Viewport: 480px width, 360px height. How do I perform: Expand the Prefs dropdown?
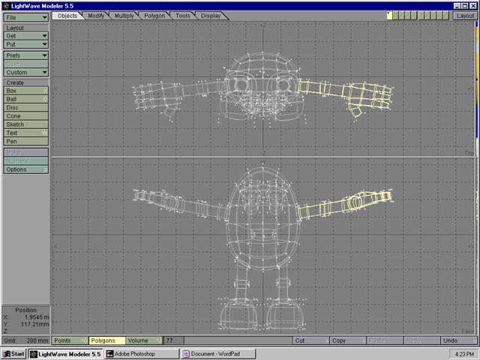[26, 55]
